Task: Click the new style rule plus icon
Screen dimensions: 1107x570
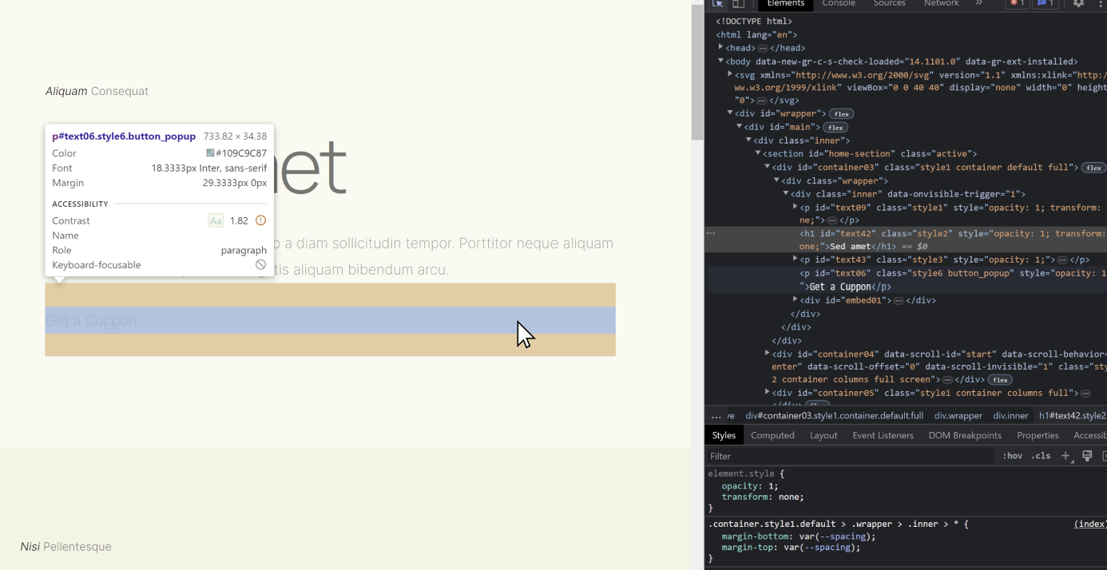Action: [1065, 456]
